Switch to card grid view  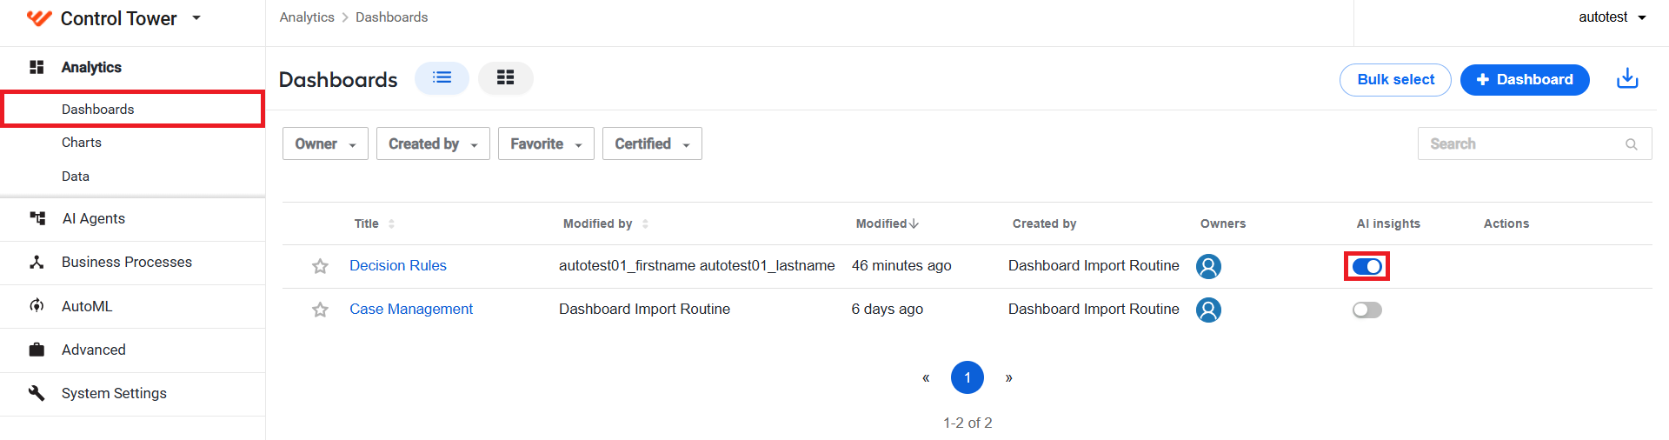505,78
